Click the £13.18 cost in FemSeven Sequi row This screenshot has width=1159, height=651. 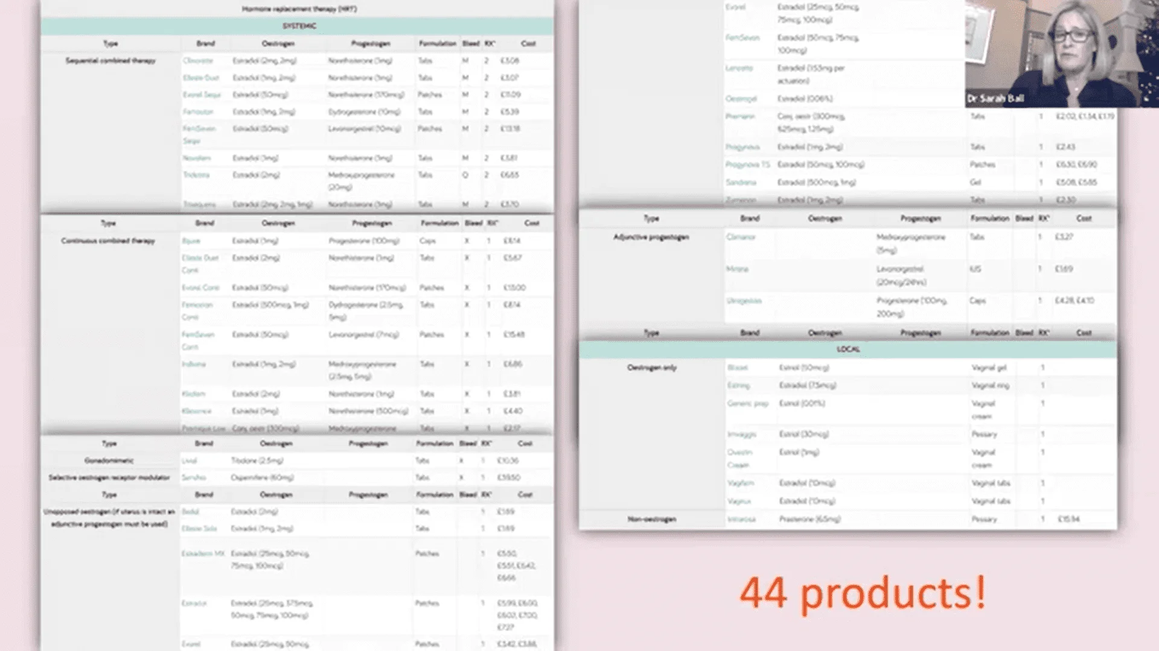point(510,128)
